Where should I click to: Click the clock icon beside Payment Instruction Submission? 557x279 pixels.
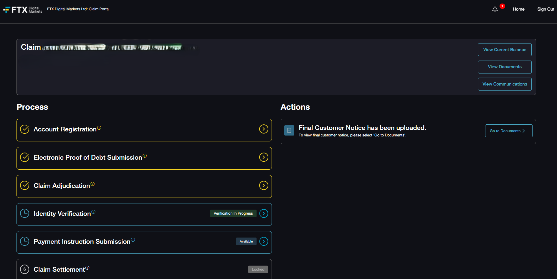[x=24, y=241]
